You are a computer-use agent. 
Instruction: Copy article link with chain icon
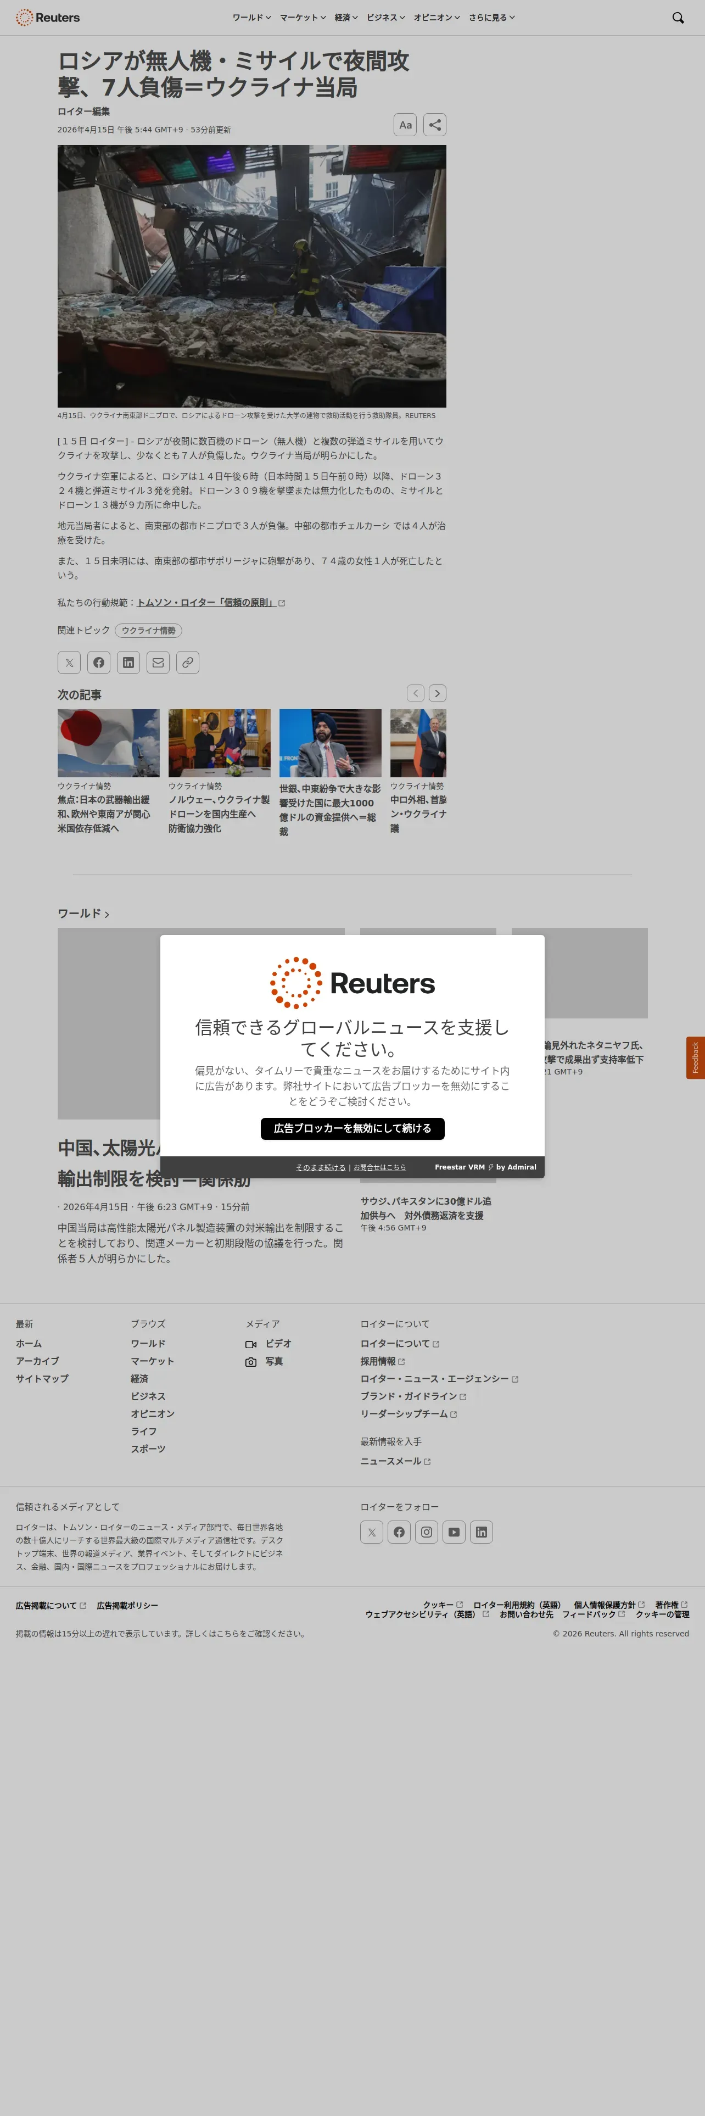pyautogui.click(x=188, y=662)
